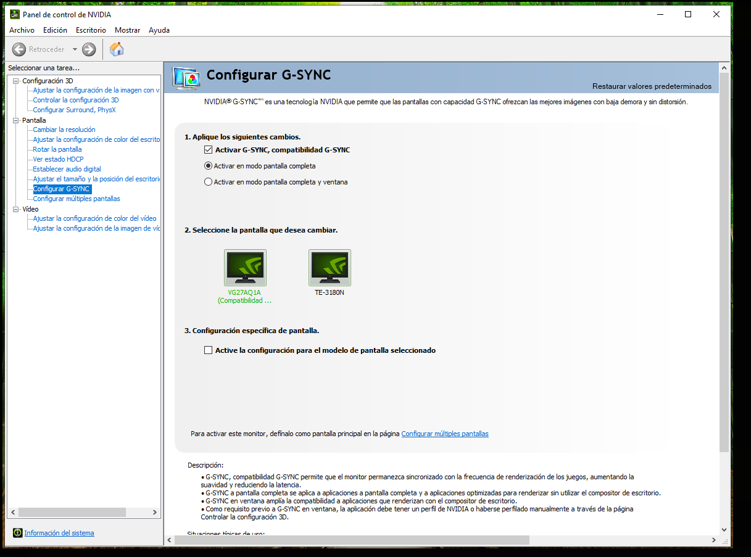The image size is (751, 557).
Task: Click the main panel scroll up arrow
Action: pos(724,67)
